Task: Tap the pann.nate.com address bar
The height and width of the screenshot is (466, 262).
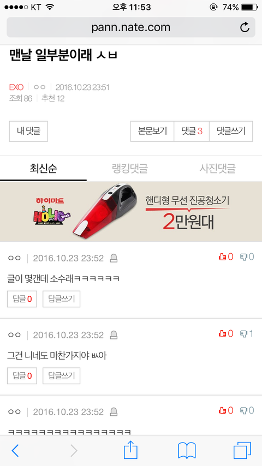Action: [x=131, y=27]
